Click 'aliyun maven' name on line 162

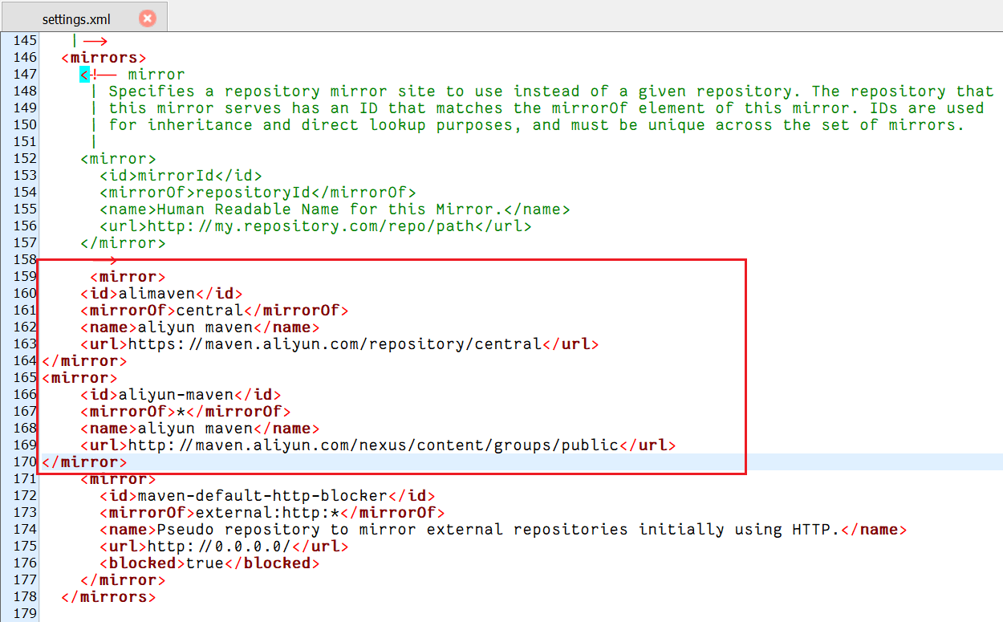point(196,327)
